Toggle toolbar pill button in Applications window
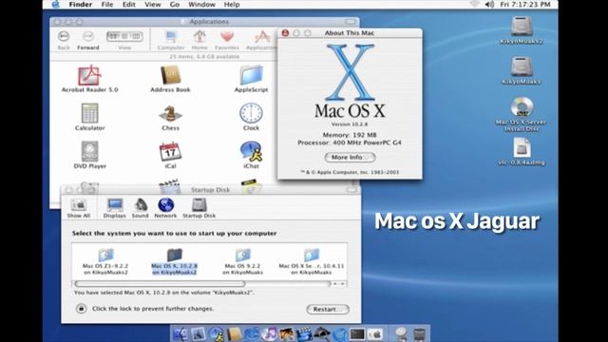The height and width of the screenshot is (342, 608). pos(351,22)
